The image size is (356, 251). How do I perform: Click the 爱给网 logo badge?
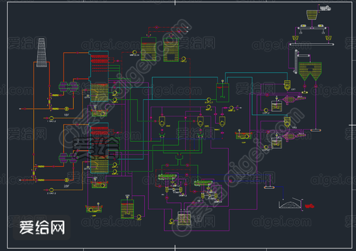pos(42,227)
